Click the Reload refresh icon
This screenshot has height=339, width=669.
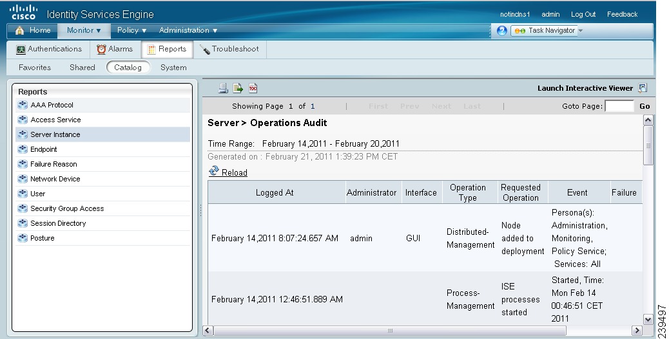click(214, 171)
